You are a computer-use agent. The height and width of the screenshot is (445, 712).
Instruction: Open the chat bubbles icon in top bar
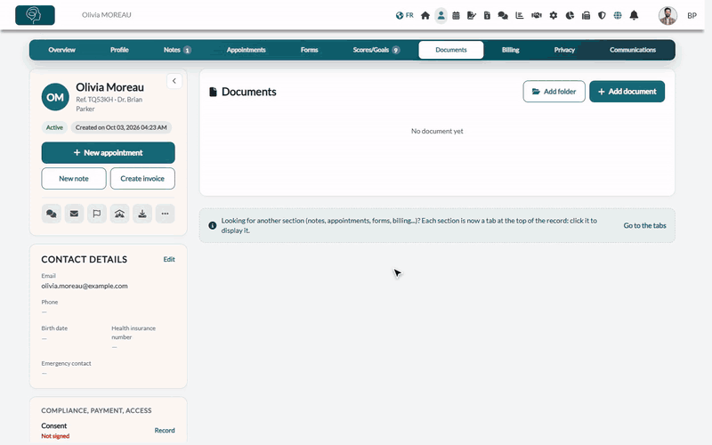point(503,15)
